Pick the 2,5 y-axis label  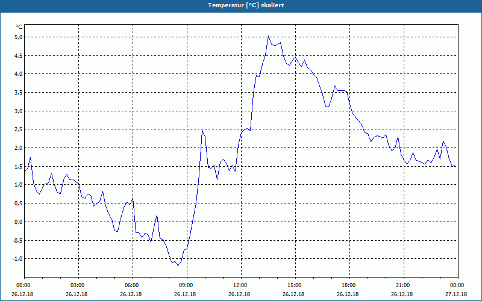[x=19, y=129]
